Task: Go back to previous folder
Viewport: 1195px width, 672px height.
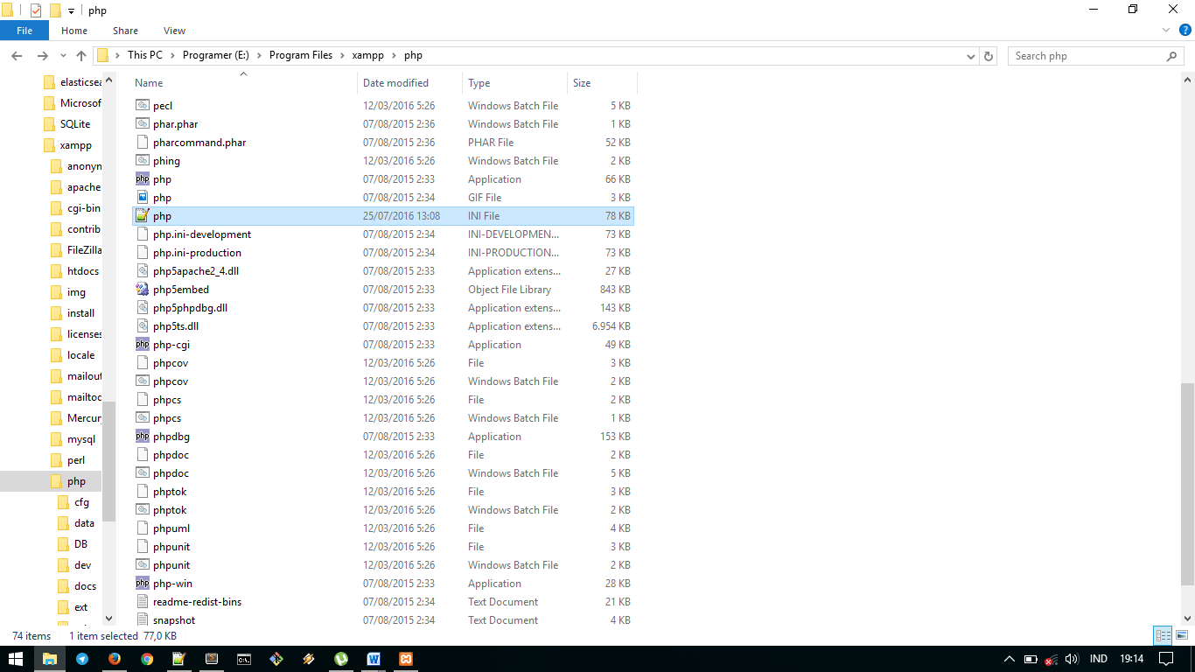Action: coord(17,56)
